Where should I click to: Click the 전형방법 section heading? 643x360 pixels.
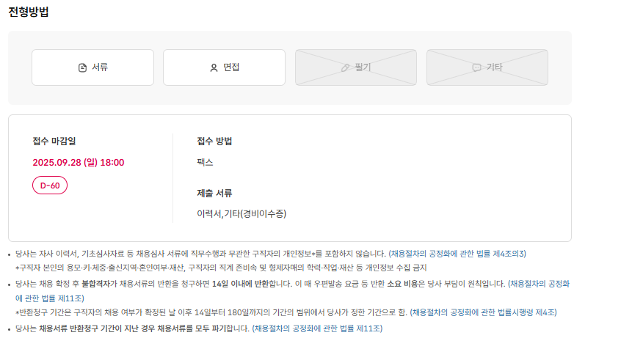[29, 11]
